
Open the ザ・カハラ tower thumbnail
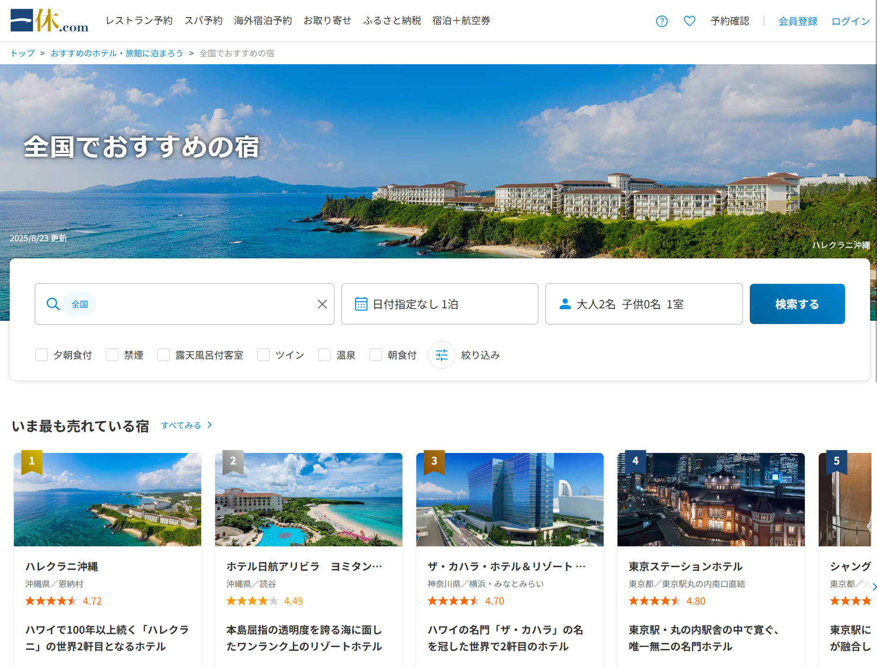(x=510, y=500)
